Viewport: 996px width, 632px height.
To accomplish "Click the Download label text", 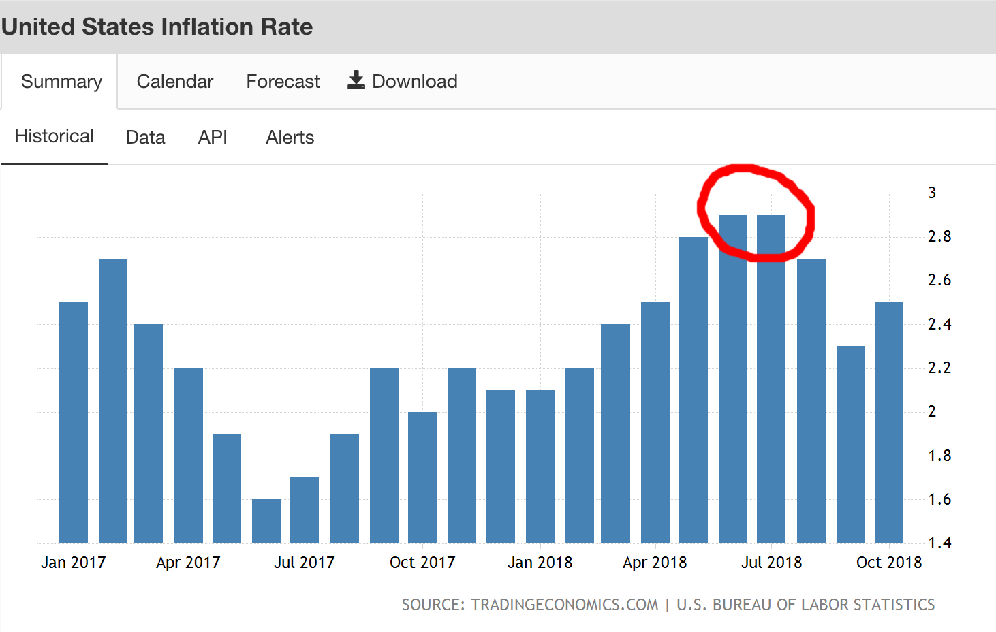I will 415,82.
